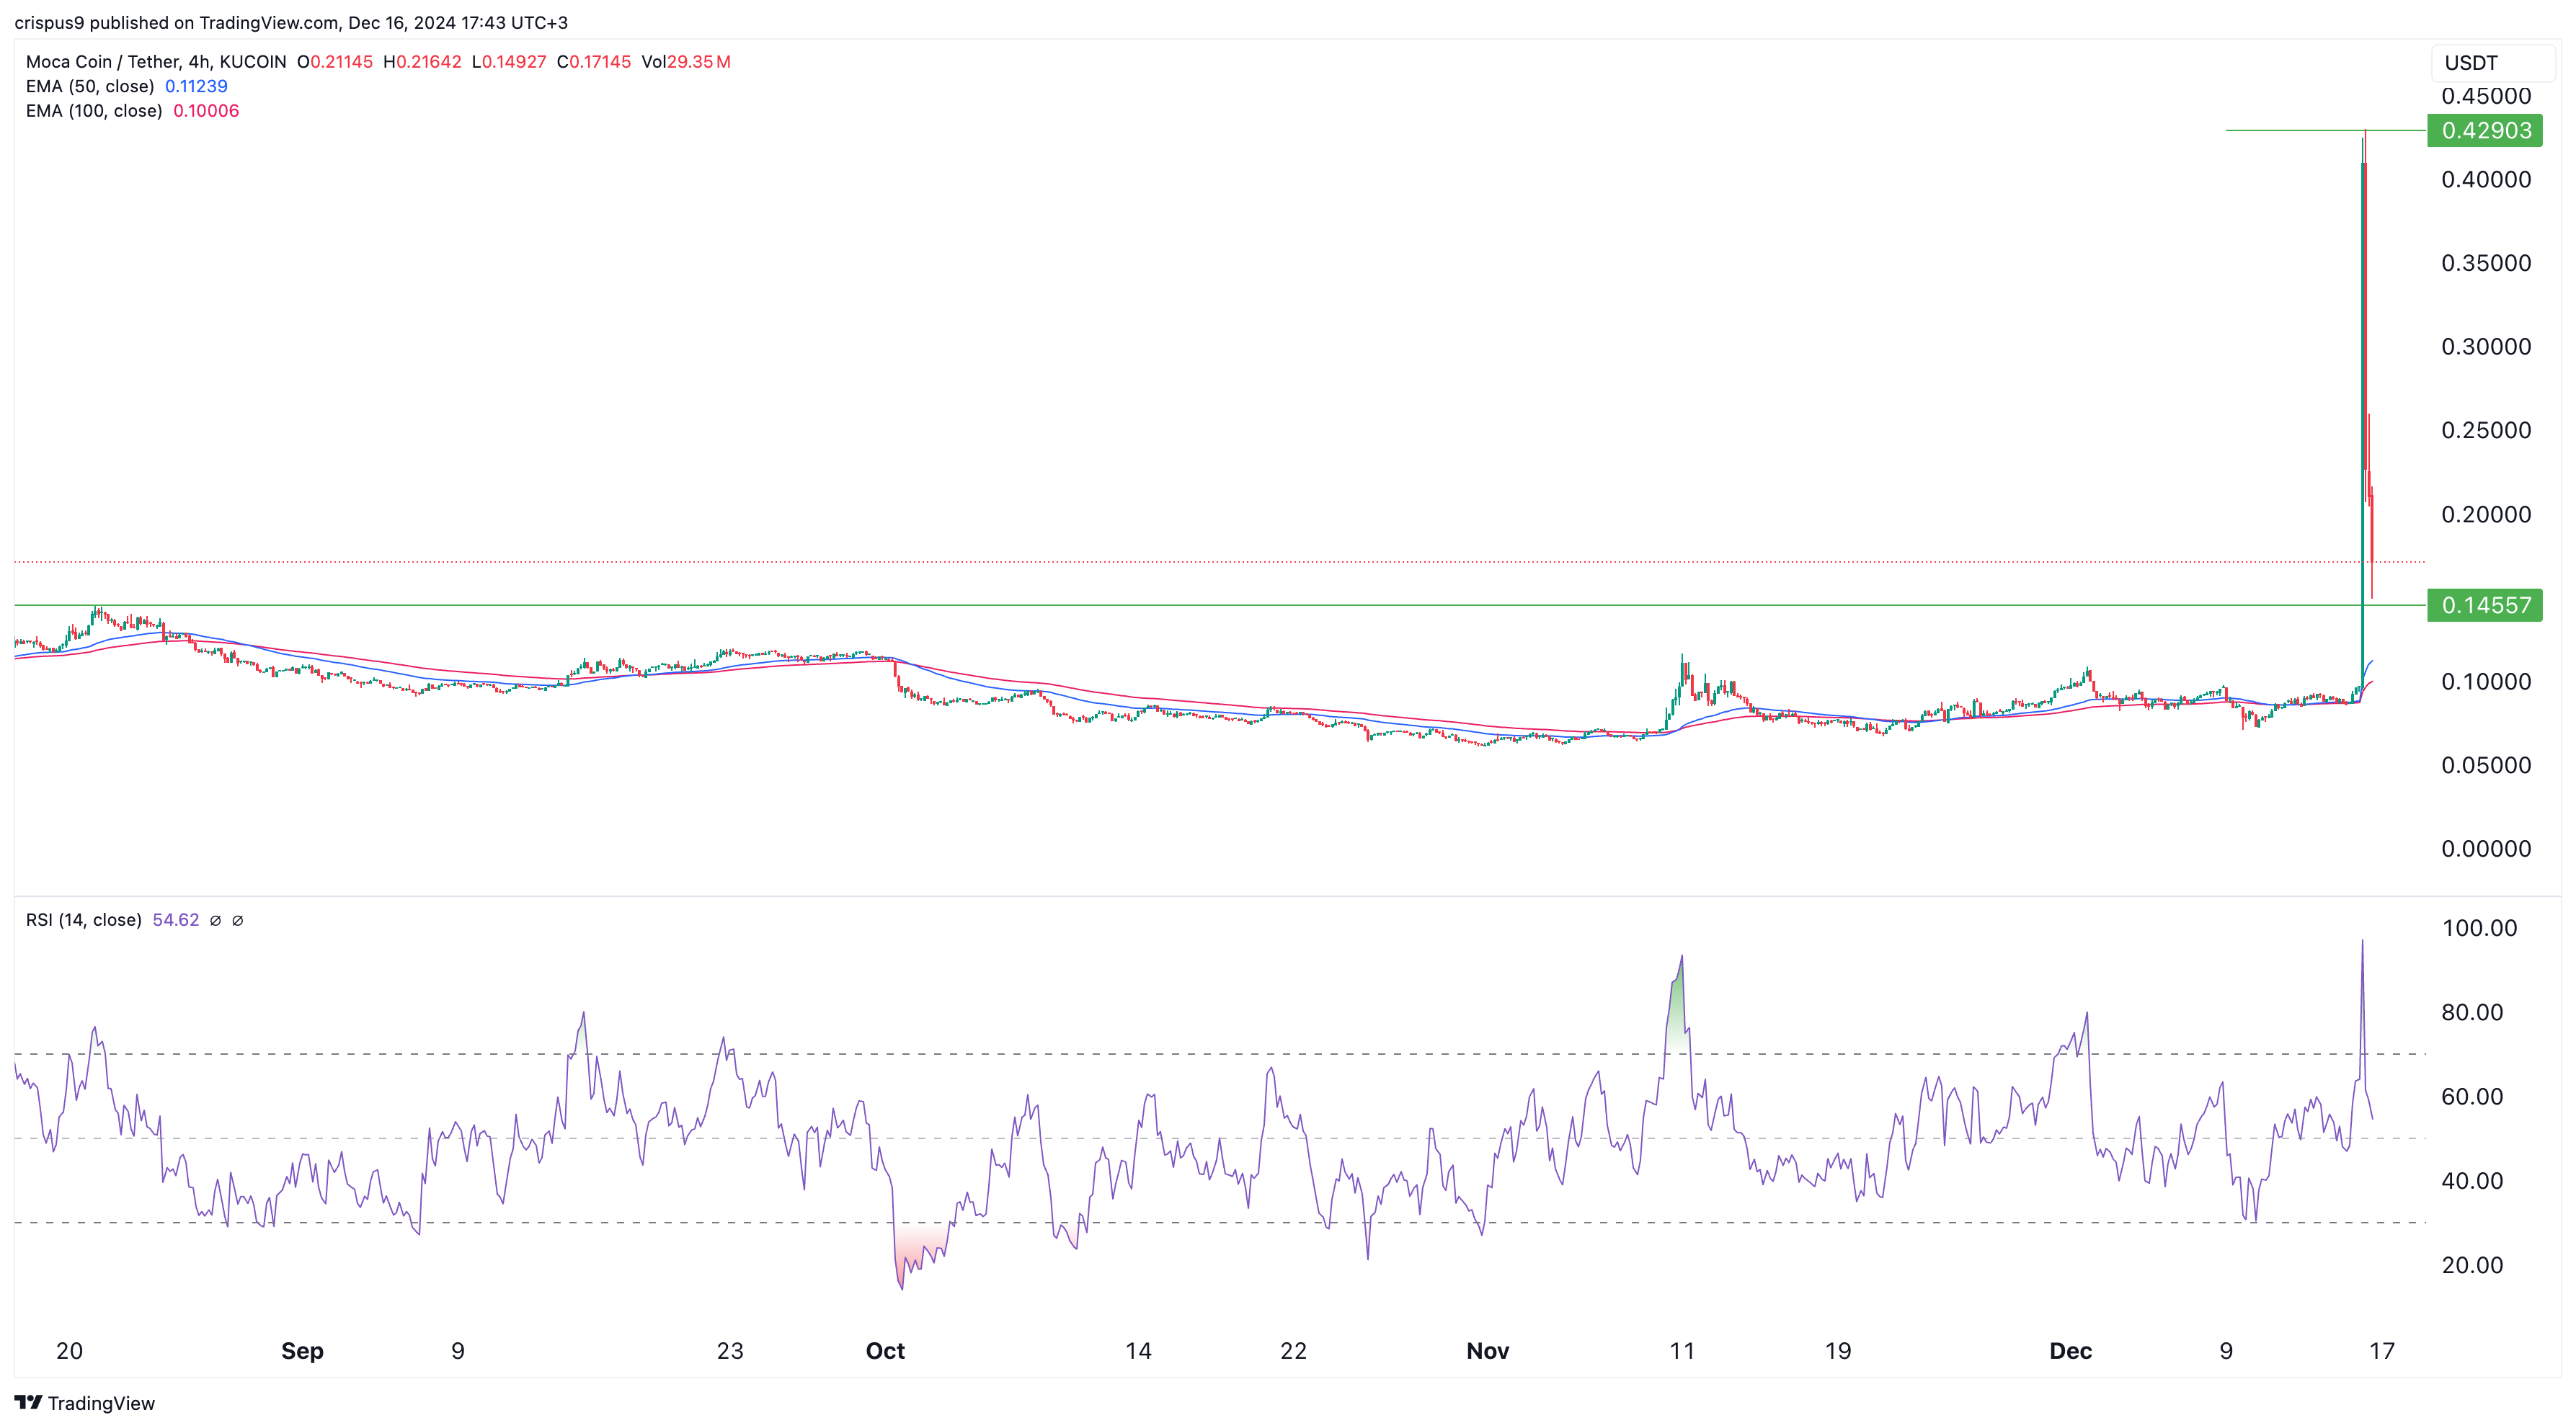
Task: Click the 0.05000 price axis label
Action: [x=2486, y=765]
